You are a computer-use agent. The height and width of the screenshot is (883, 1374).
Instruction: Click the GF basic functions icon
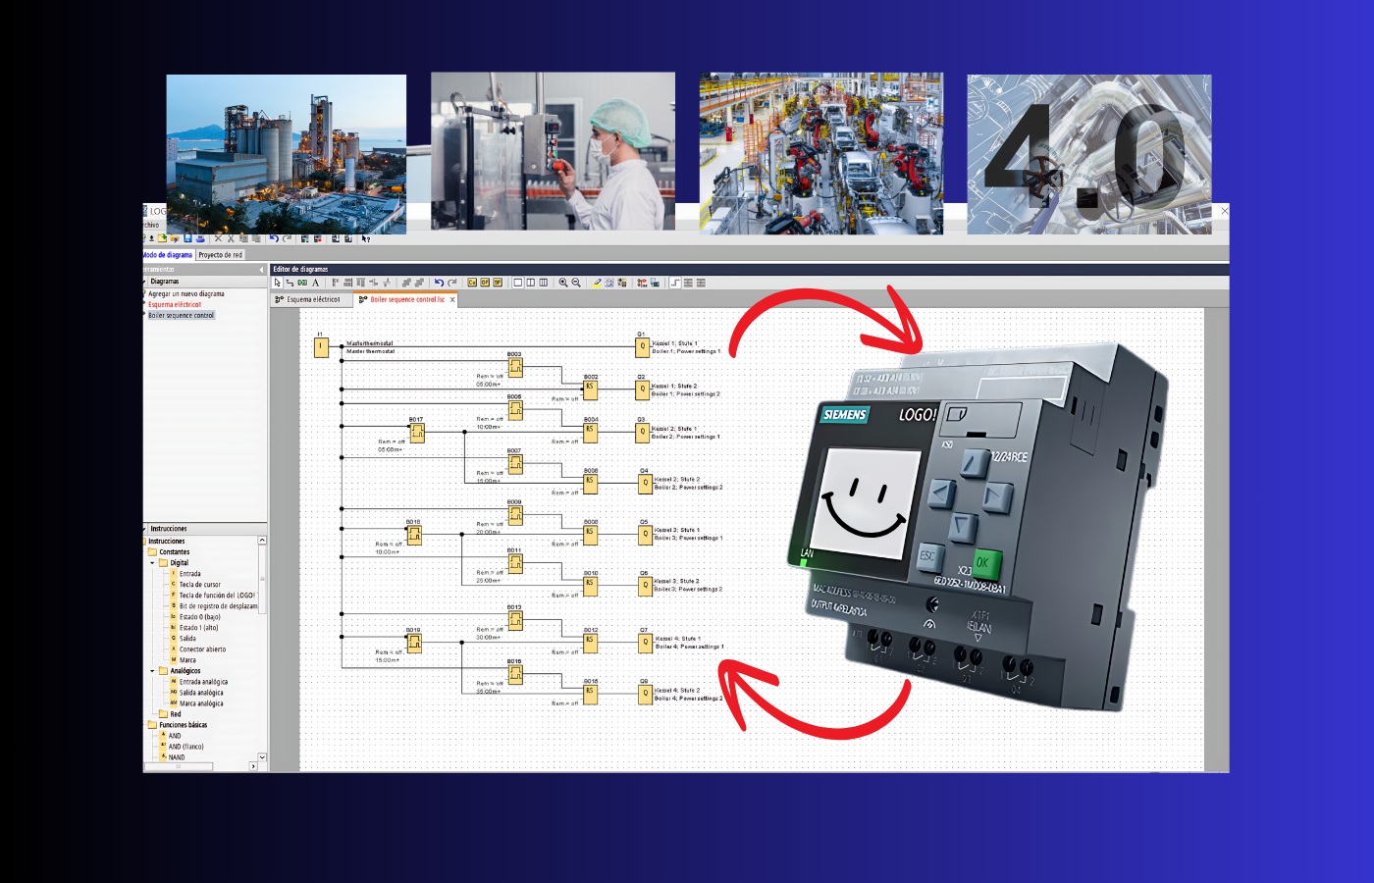coord(485,283)
